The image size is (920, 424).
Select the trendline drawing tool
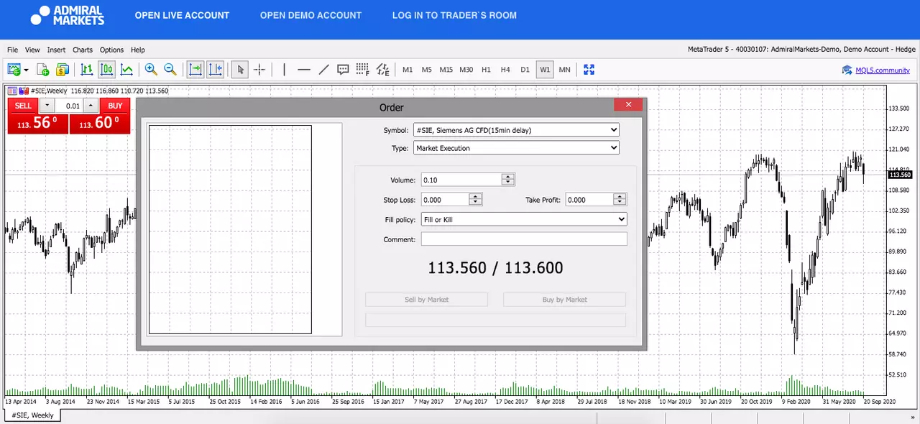click(323, 70)
